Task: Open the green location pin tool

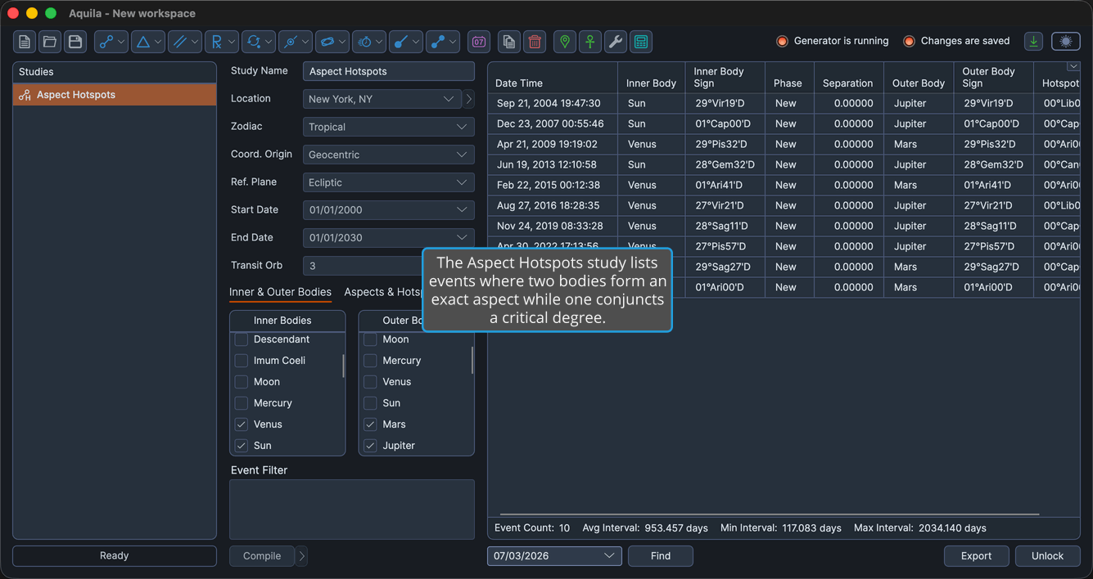Action: 565,42
